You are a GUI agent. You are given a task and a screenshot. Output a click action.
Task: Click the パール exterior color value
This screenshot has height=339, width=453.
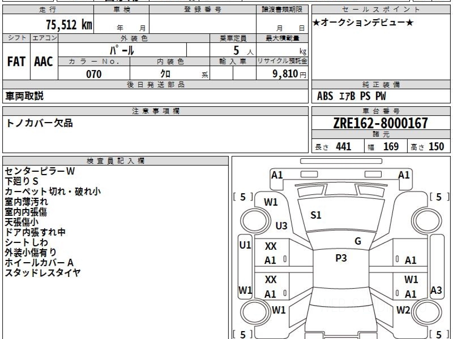tap(122, 50)
